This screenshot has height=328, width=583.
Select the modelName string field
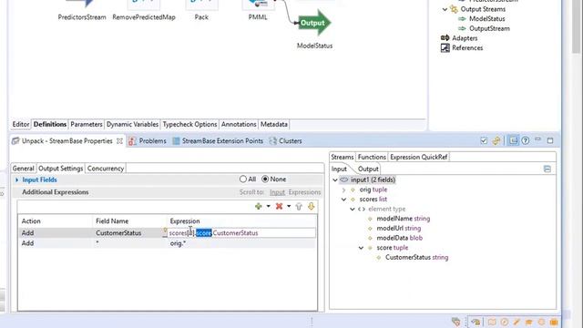[403, 219]
